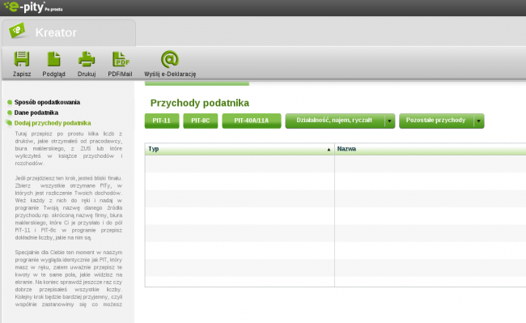Sort table by the Nazwa column header
This screenshot has width=526, height=323.
[x=431, y=149]
